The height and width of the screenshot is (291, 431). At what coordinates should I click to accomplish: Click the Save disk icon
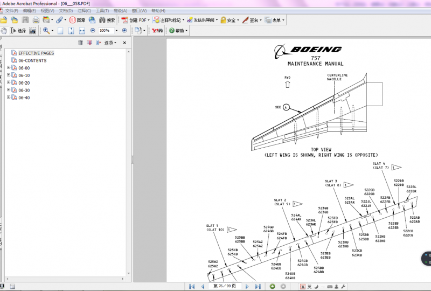[x=25, y=20]
